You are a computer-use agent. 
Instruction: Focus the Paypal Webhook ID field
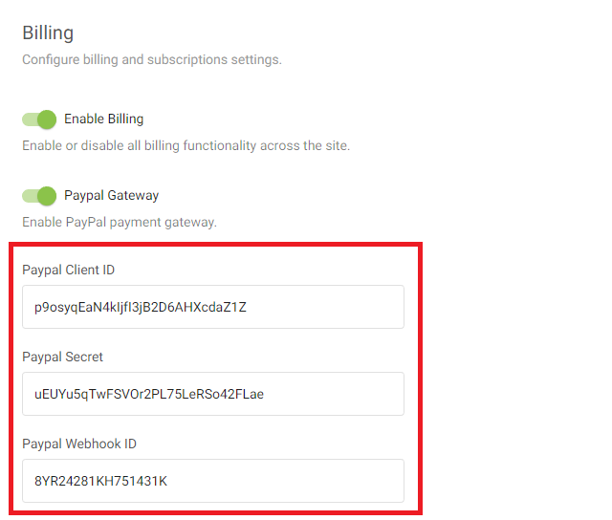click(x=213, y=481)
